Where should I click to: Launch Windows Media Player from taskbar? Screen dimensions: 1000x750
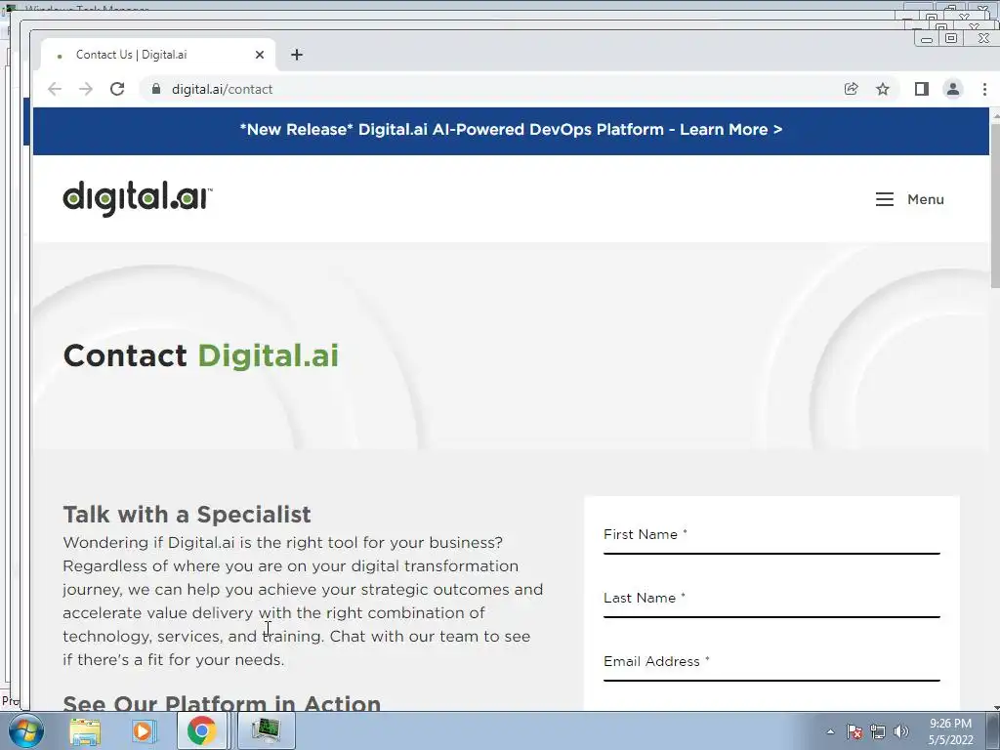[143, 730]
